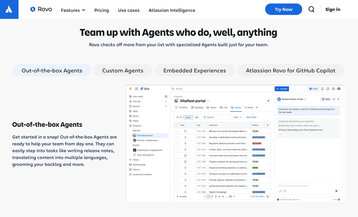Check the VIT-188 row checkbox
Viewport: 358px width, 217px height.
coord(176,162)
